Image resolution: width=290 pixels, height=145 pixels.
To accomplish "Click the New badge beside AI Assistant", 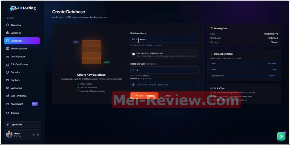I will point(35,104).
